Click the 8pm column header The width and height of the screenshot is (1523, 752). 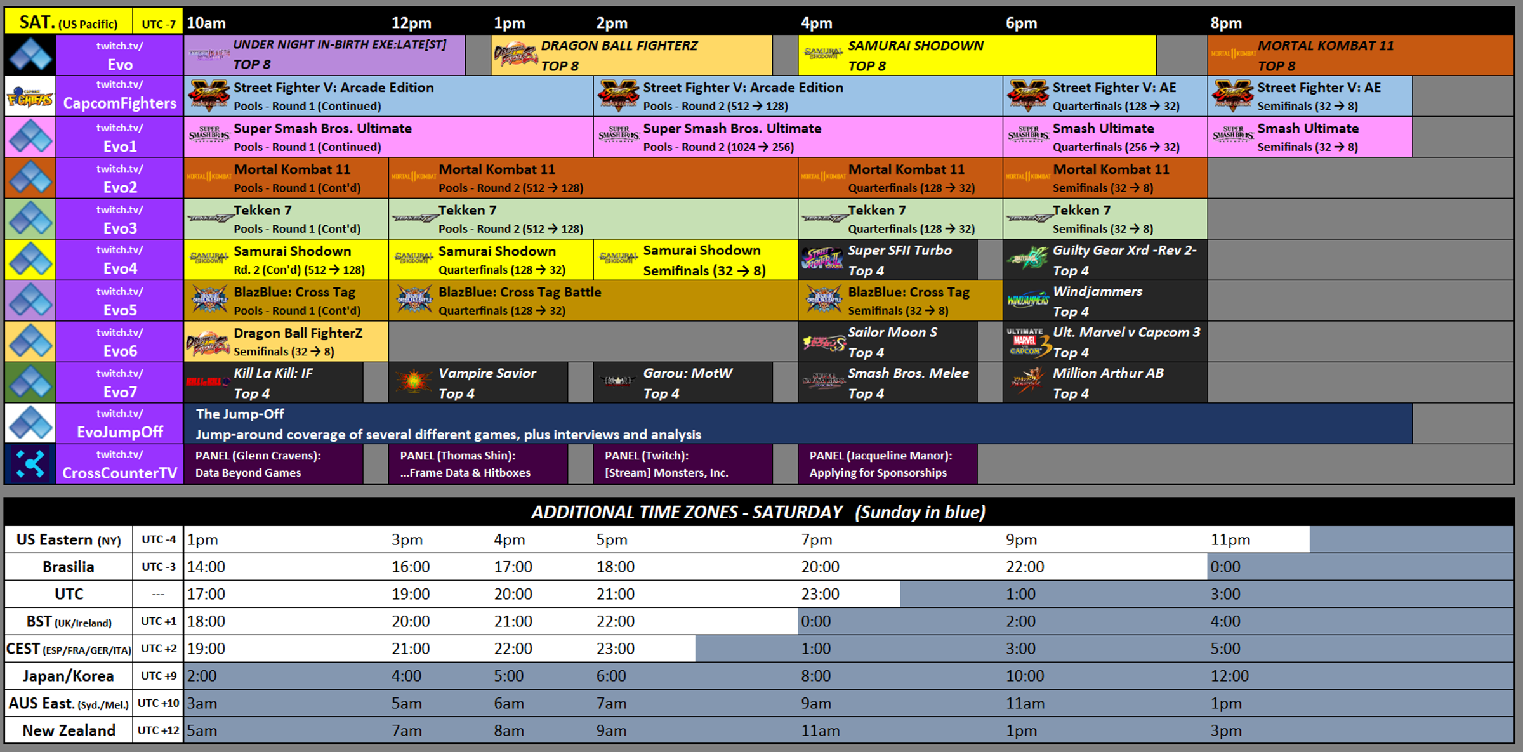click(1226, 23)
